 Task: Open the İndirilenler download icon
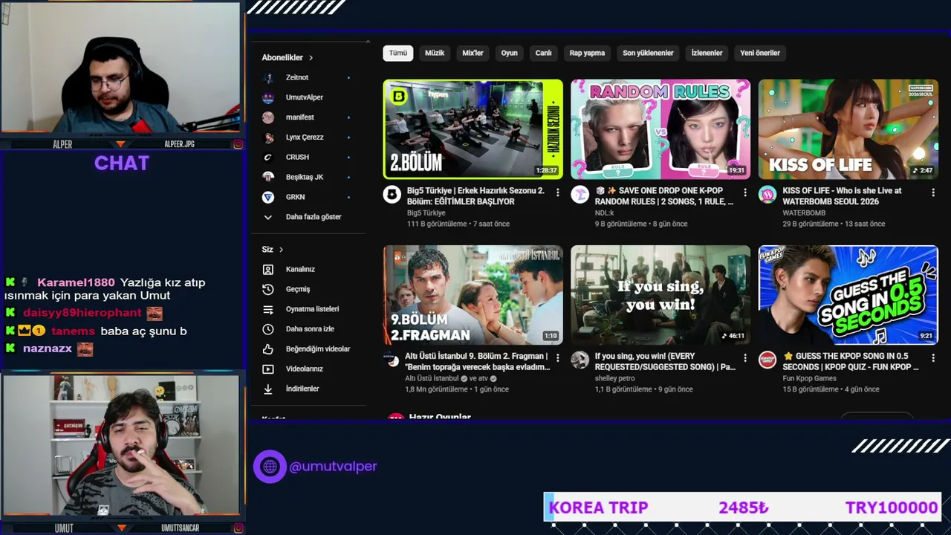click(268, 389)
